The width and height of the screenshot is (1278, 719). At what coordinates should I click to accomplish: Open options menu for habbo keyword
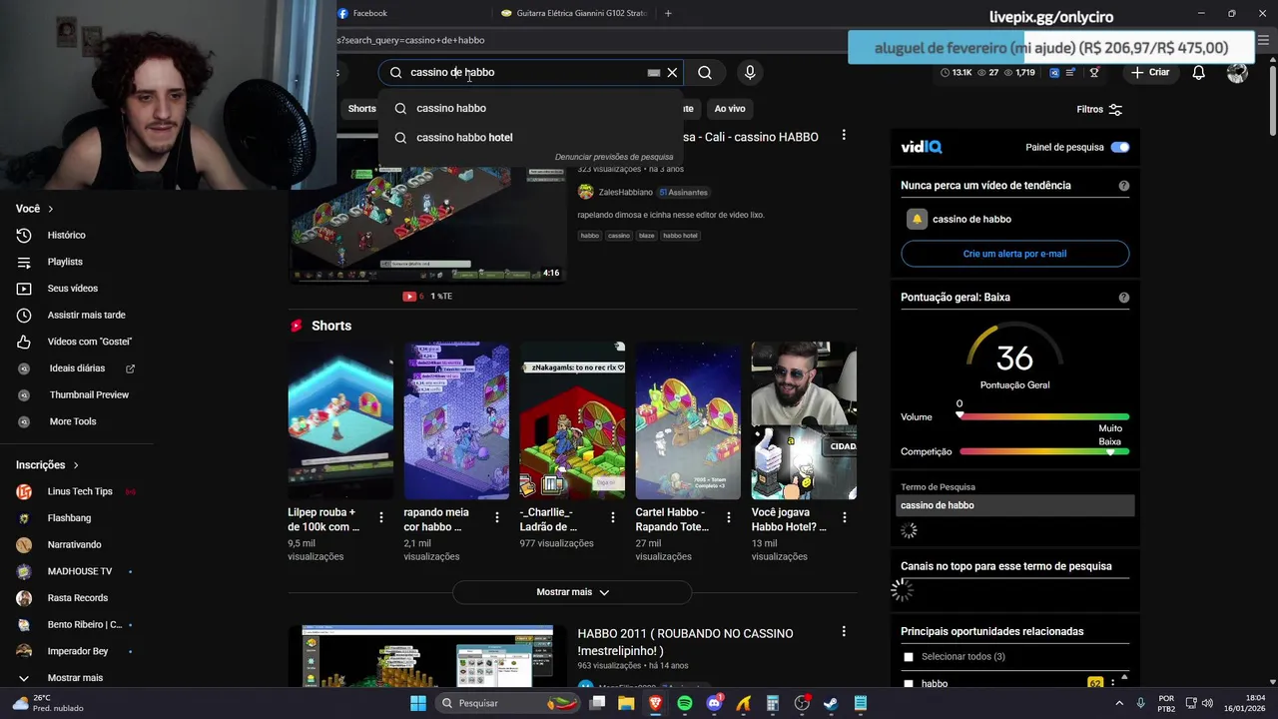(x=1113, y=684)
